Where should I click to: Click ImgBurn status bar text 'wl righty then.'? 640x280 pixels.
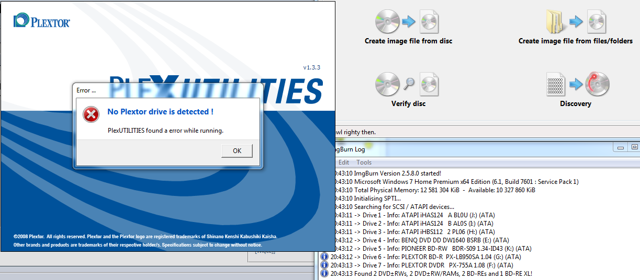pyautogui.click(x=355, y=132)
